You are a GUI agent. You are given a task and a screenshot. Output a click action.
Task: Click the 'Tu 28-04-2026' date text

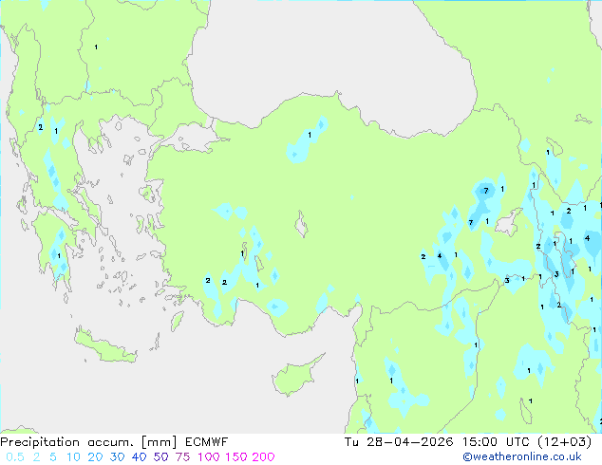[399, 442]
